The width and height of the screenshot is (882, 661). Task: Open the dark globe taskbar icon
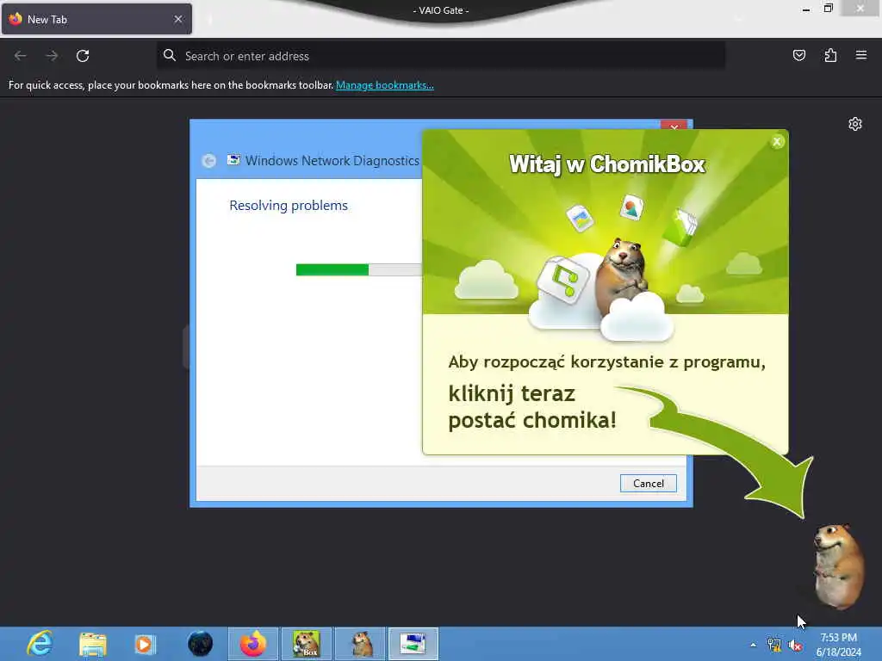click(200, 644)
